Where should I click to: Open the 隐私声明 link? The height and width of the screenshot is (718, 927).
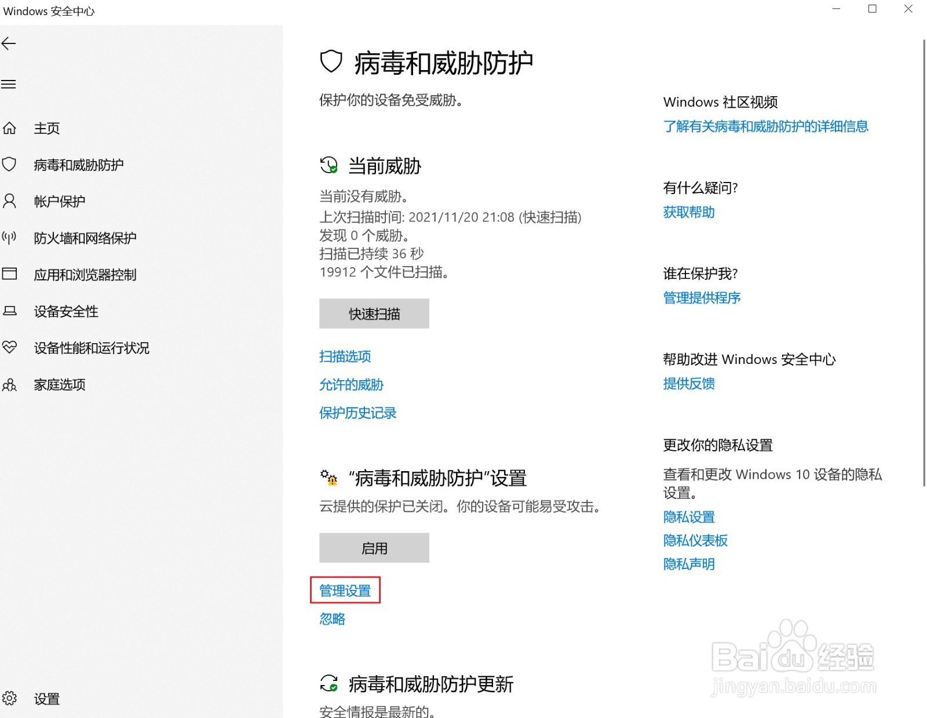point(689,563)
